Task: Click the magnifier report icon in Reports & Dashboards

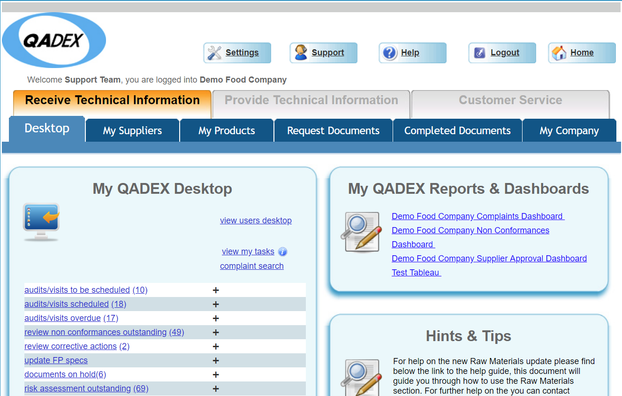Action: point(361,232)
